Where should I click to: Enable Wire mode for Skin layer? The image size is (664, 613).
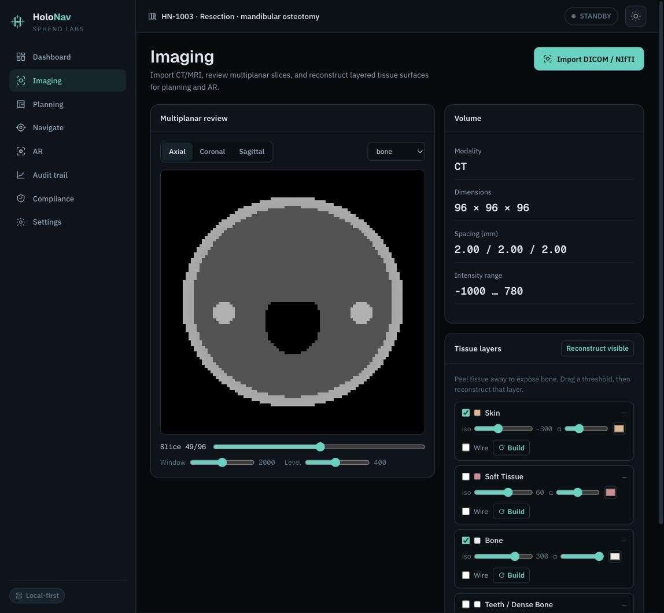pos(466,447)
